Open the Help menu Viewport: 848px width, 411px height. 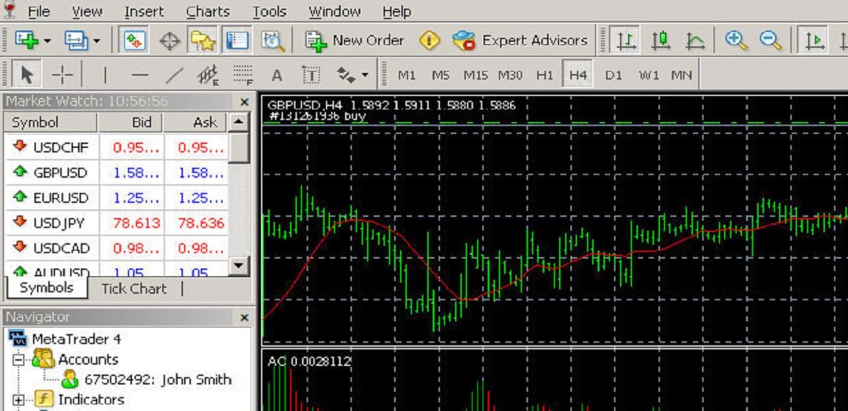point(396,12)
